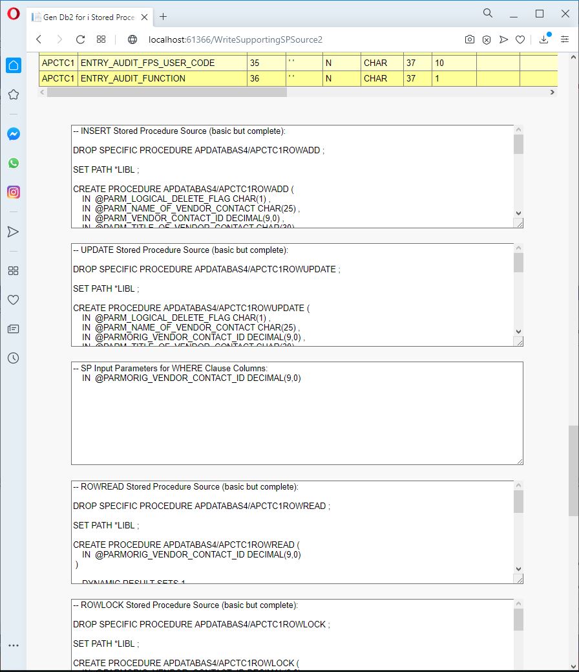
Task: Go back to previous page
Action: pos(39,39)
